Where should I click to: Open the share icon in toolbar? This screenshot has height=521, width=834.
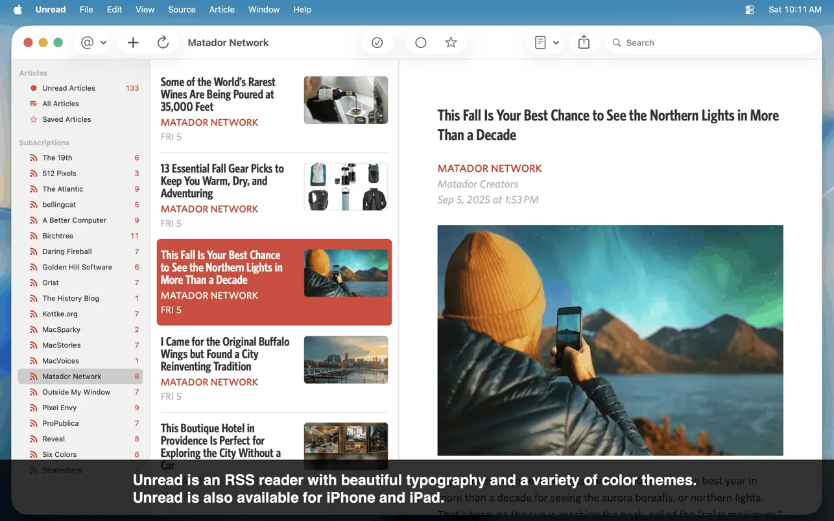(x=584, y=43)
